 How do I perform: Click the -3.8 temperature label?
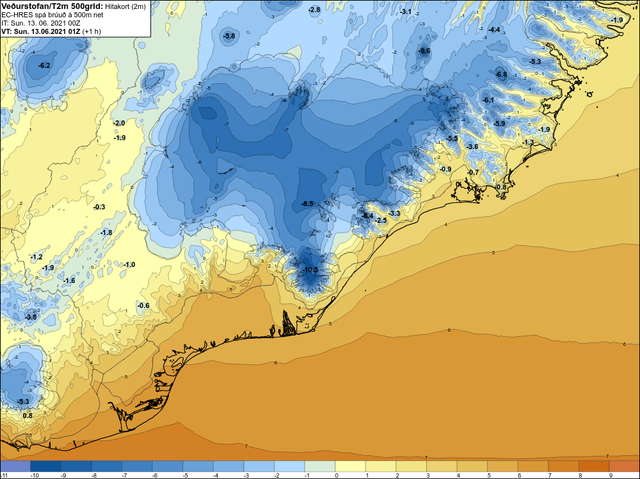coord(31,317)
